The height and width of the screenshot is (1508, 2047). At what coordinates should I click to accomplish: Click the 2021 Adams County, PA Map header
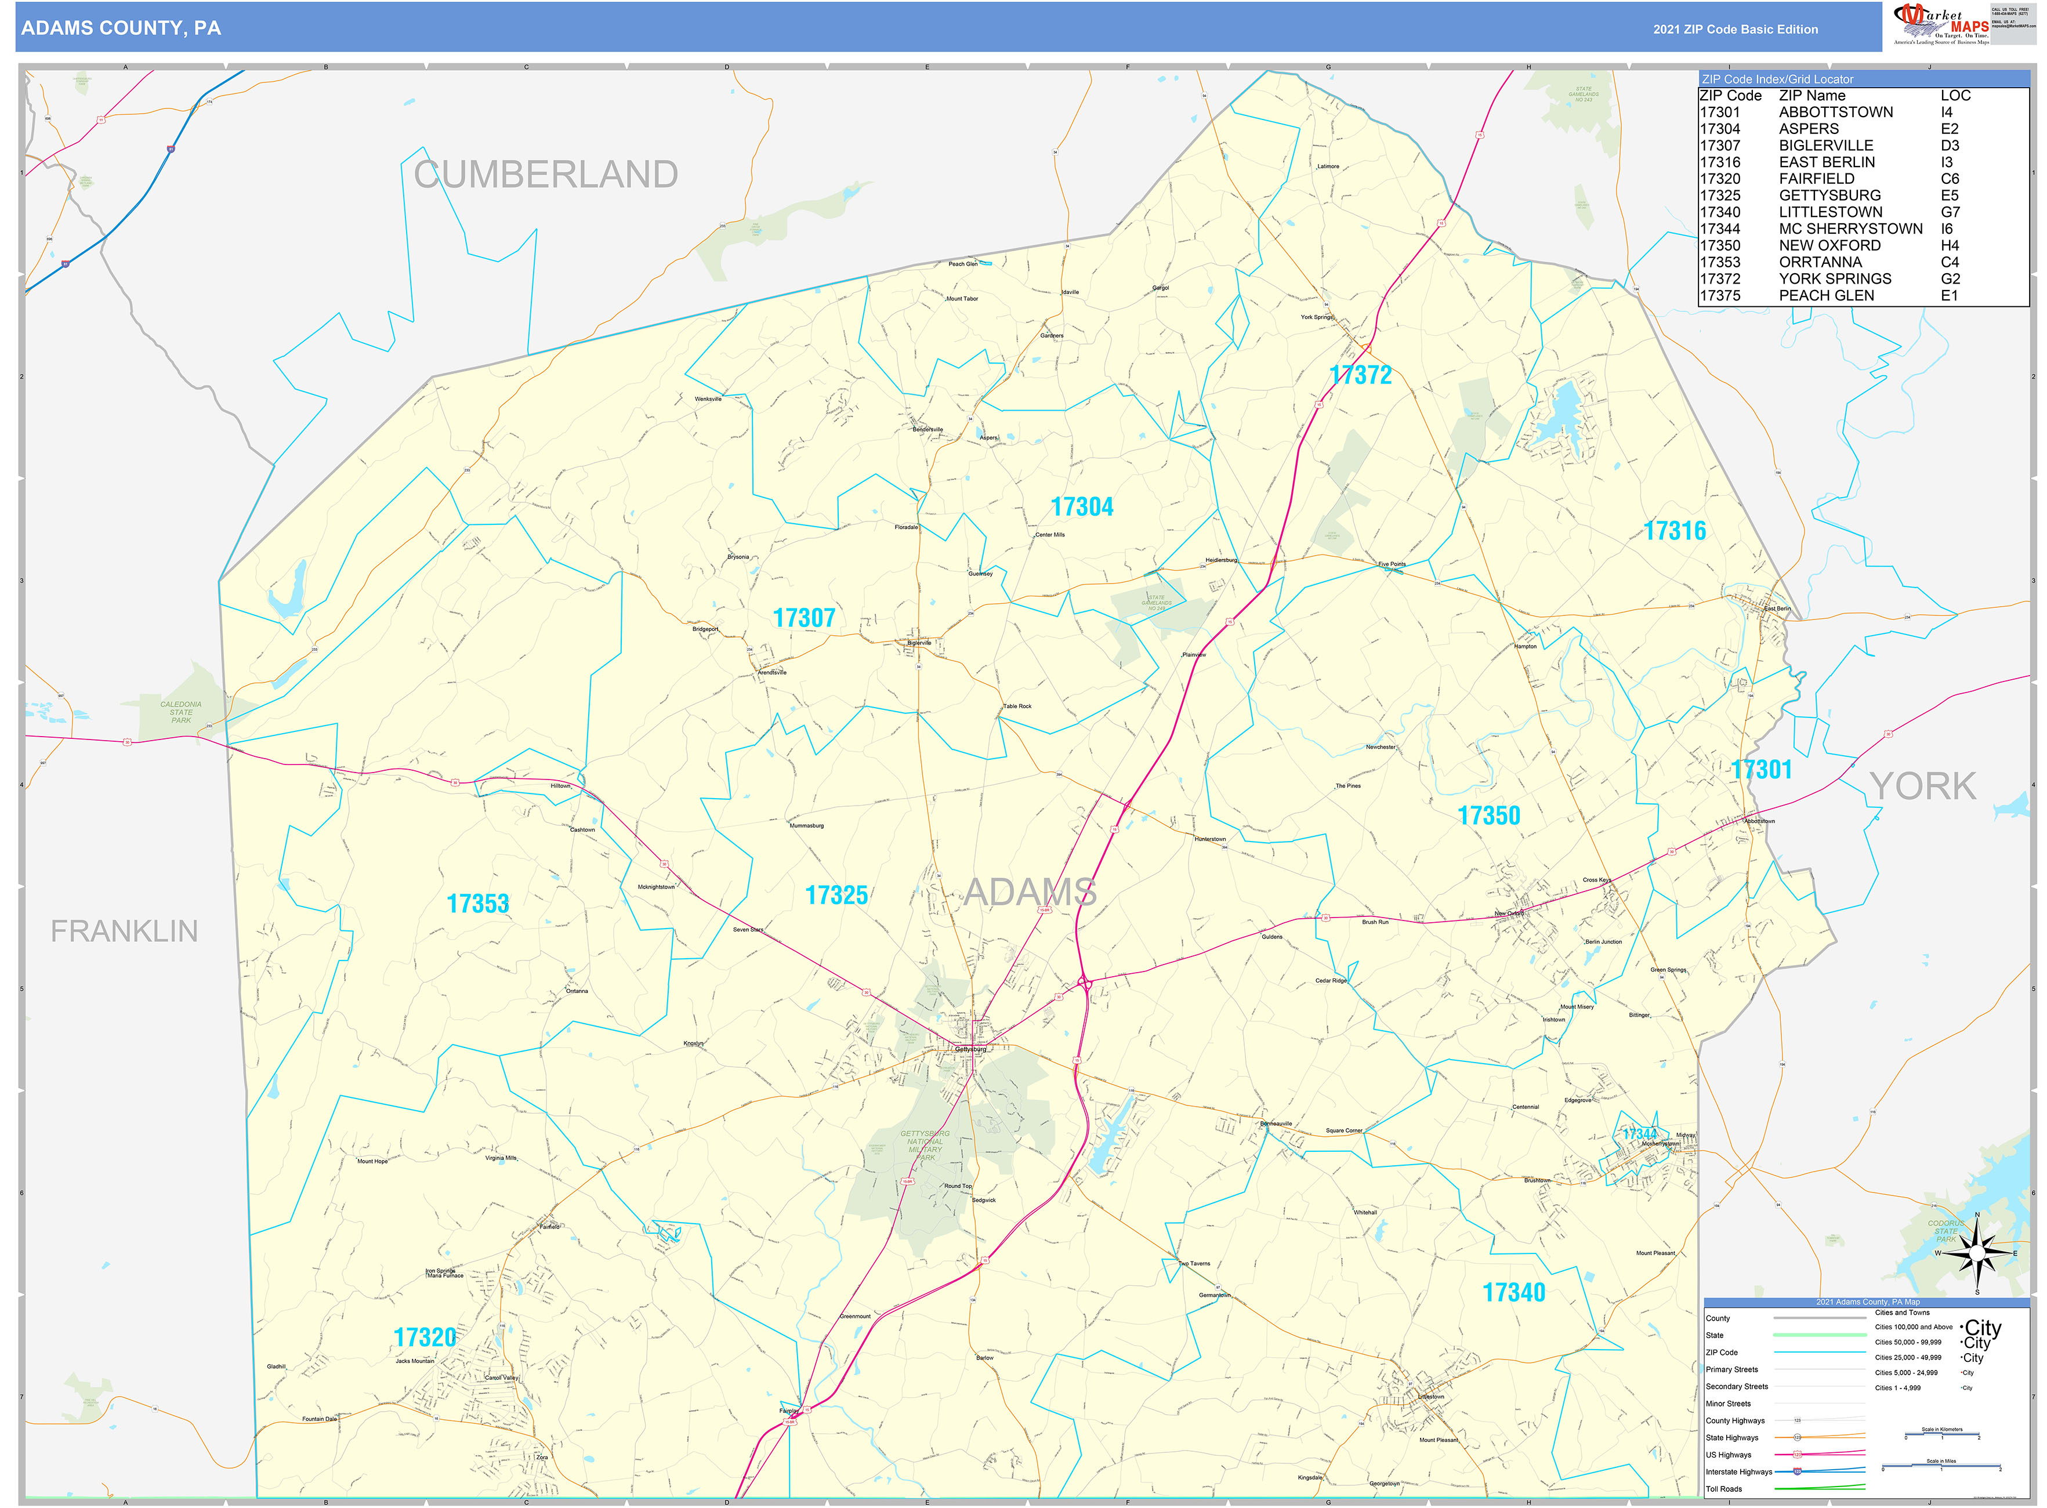tap(1866, 1302)
